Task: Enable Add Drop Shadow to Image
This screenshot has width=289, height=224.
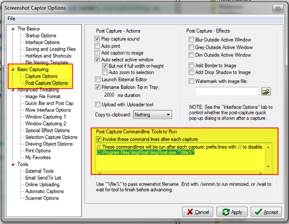Action: click(191, 72)
